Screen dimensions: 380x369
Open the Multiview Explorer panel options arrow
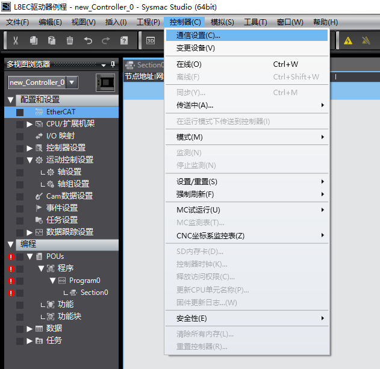104,65
